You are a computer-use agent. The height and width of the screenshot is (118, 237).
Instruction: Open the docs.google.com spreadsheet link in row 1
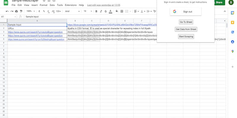pyautogui.click(x=112, y=25)
